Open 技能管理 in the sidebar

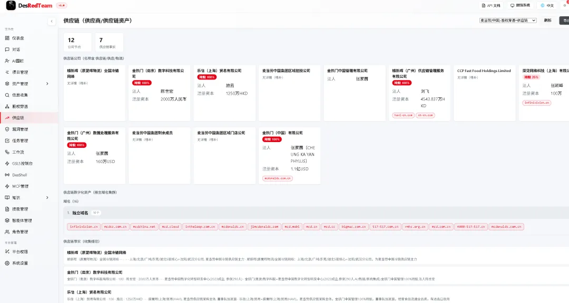pyautogui.click(x=19, y=209)
